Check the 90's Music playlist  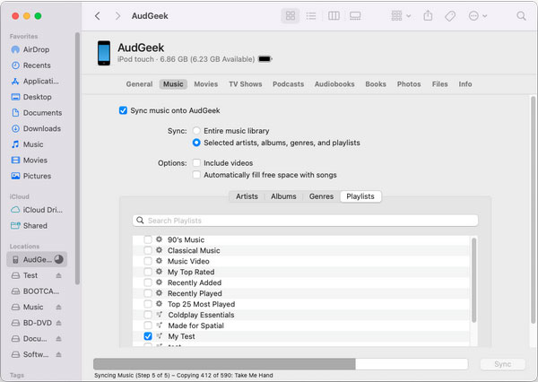coord(148,239)
